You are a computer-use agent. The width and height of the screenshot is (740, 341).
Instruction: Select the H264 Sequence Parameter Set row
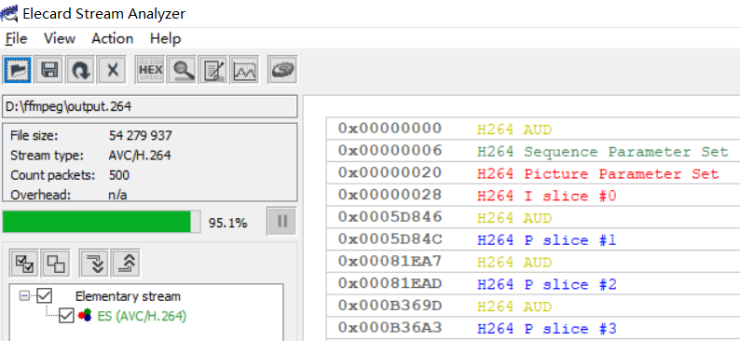[533, 151]
